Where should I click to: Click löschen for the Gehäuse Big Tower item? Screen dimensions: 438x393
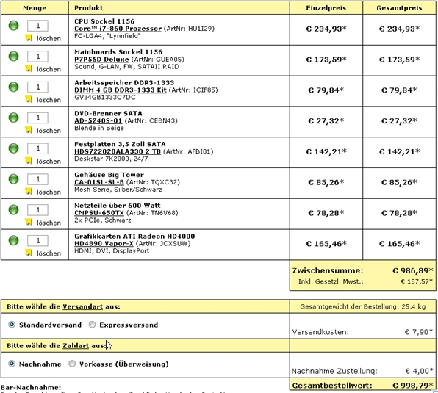[x=49, y=192]
